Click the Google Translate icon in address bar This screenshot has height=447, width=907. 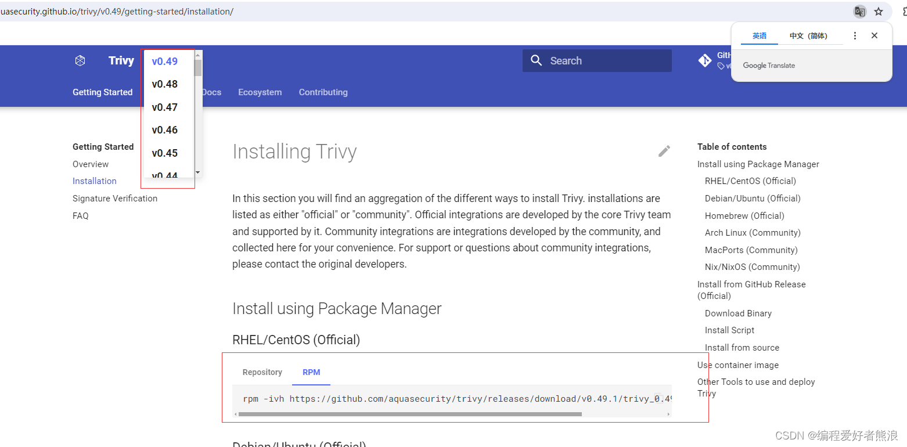(859, 11)
